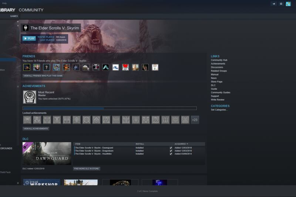Open the envelope inbox icon at top
The width and height of the screenshot is (296, 197).
point(281,4)
